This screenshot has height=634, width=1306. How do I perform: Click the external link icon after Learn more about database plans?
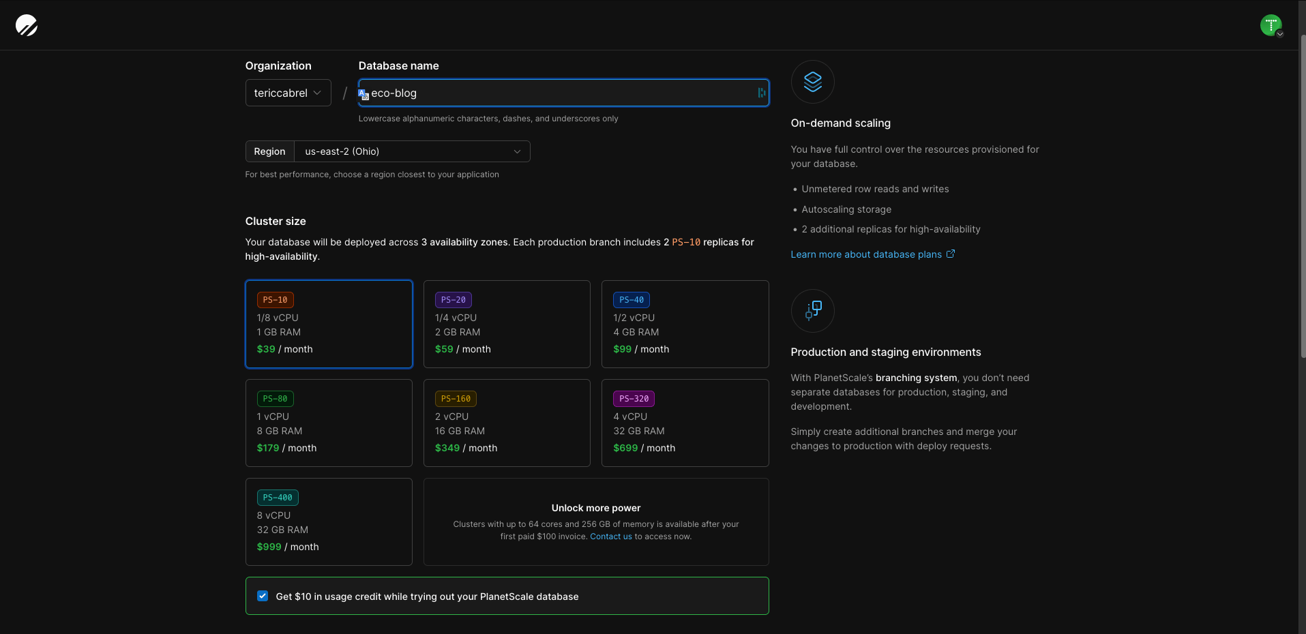click(x=951, y=254)
